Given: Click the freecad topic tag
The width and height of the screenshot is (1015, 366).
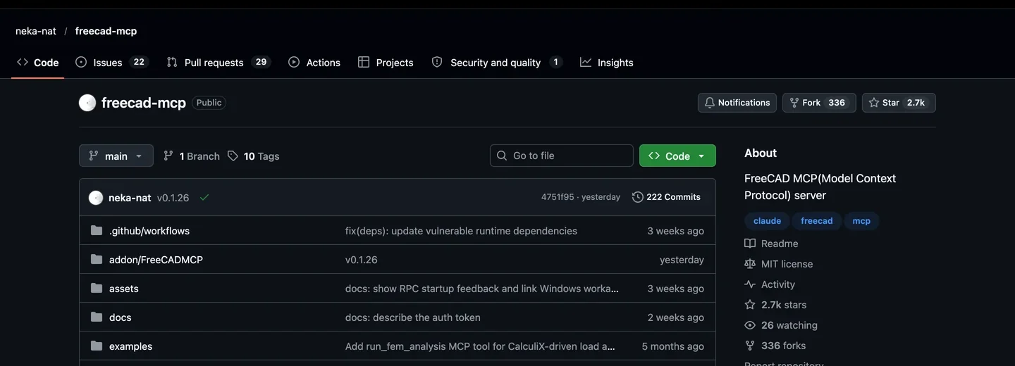Looking at the screenshot, I should (x=817, y=221).
